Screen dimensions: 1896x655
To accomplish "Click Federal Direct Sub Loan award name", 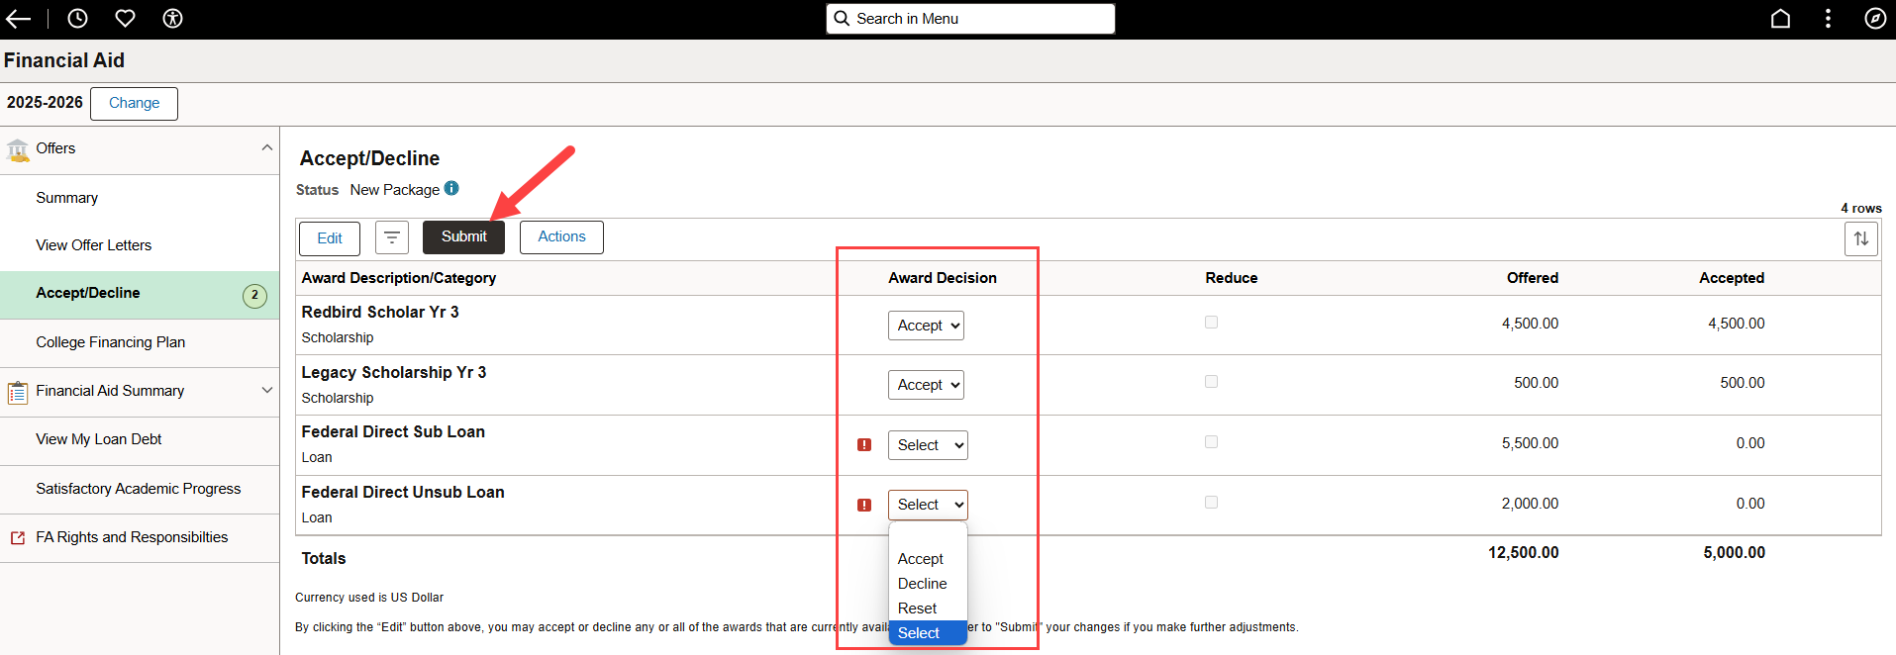I will [393, 431].
